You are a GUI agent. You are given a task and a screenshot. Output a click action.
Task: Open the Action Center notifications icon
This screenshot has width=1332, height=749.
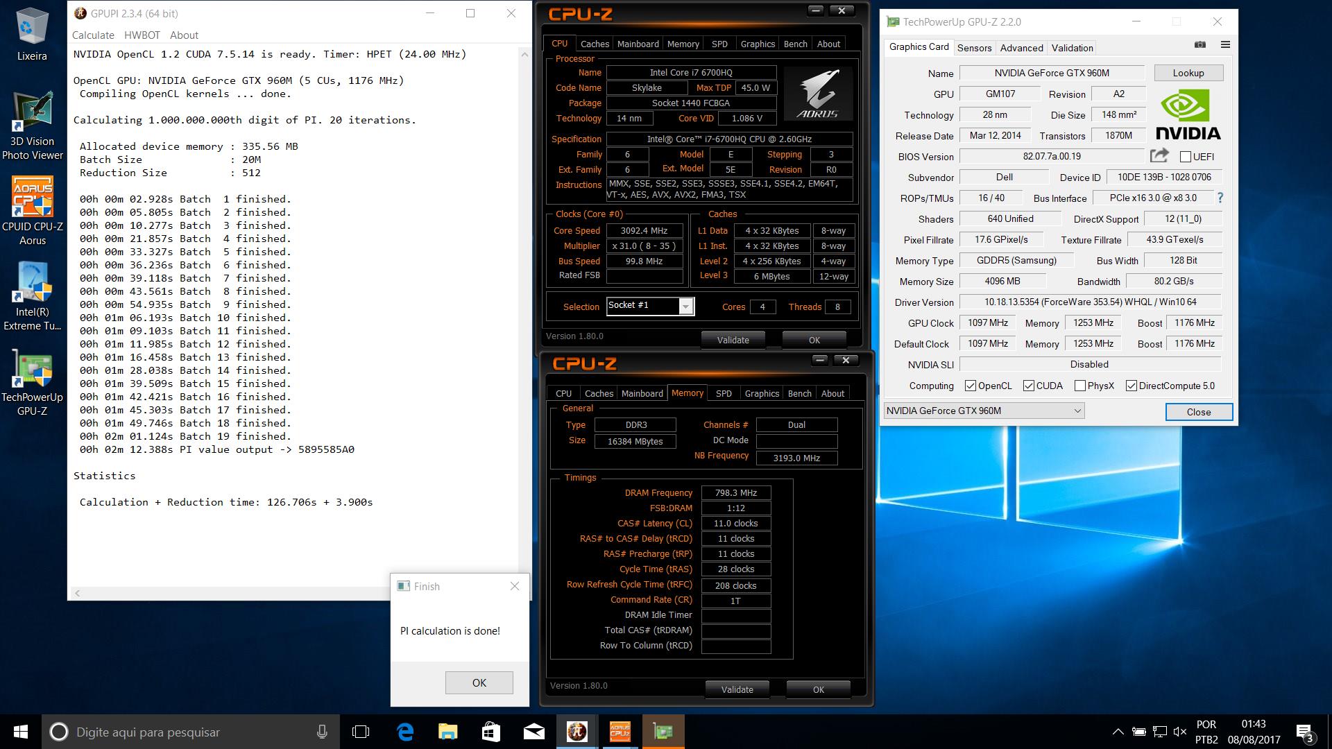pos(1304,732)
